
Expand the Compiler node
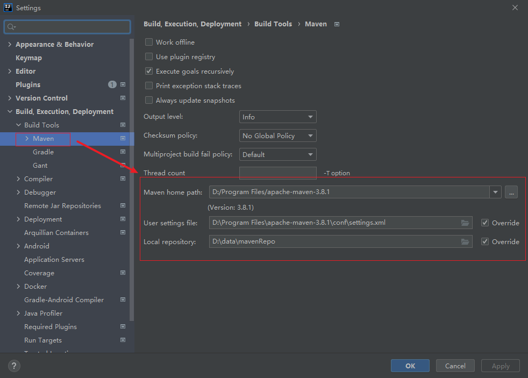(x=18, y=179)
